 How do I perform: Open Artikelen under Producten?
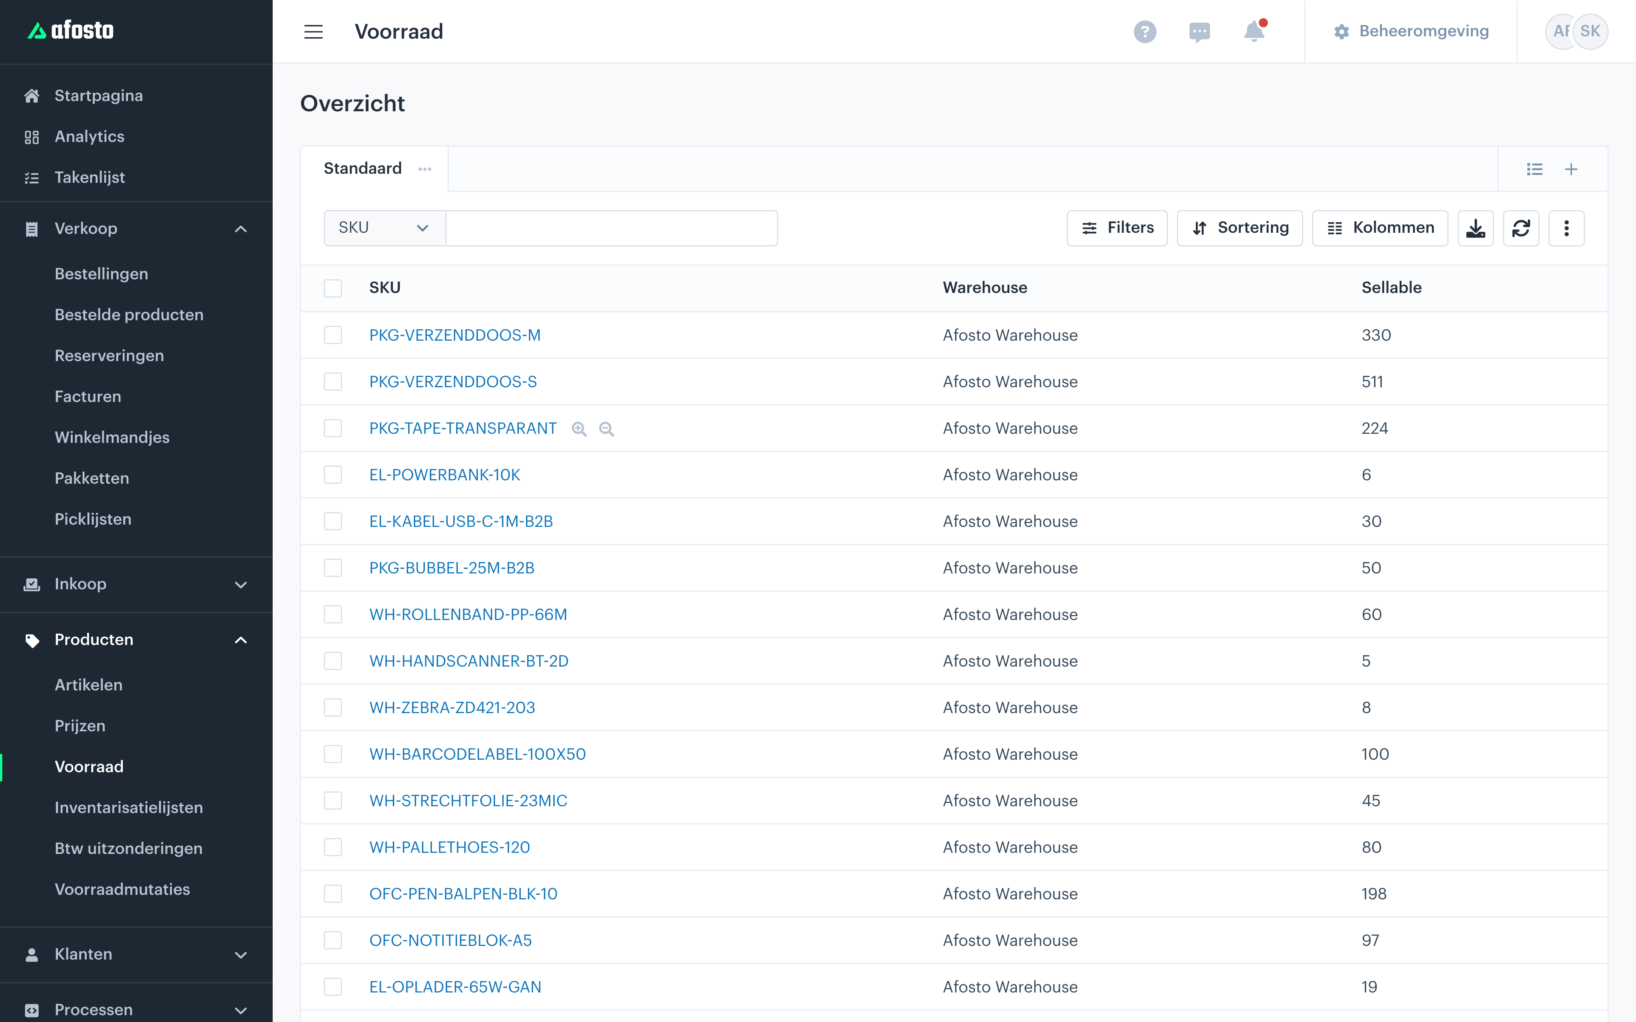(x=89, y=685)
